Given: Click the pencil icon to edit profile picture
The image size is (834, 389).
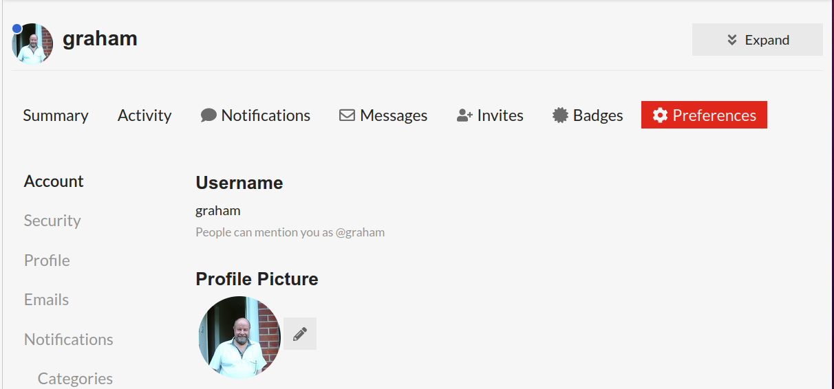Looking at the screenshot, I should 300,334.
